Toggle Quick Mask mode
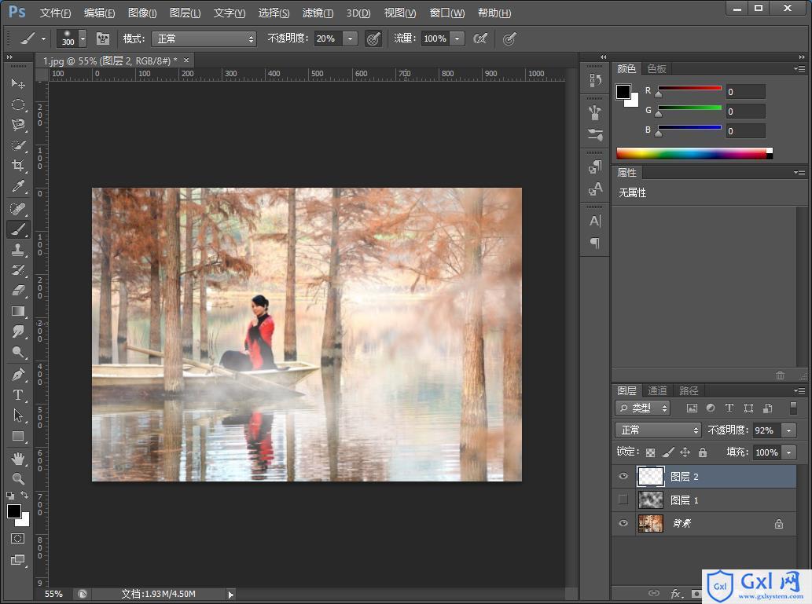 pyautogui.click(x=17, y=539)
